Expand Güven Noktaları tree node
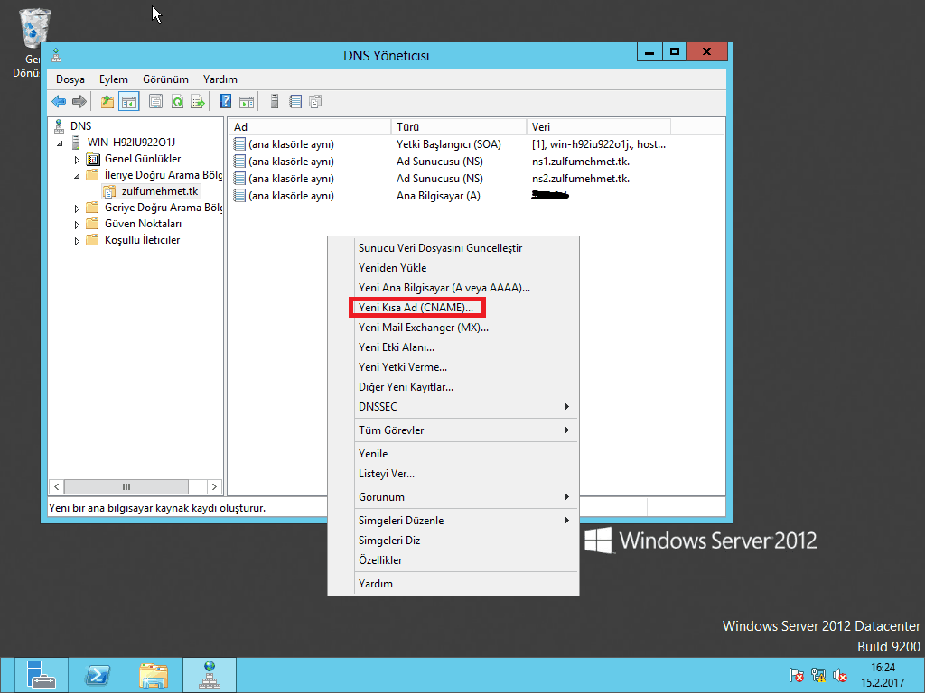This screenshot has height=693, width=925. [77, 225]
